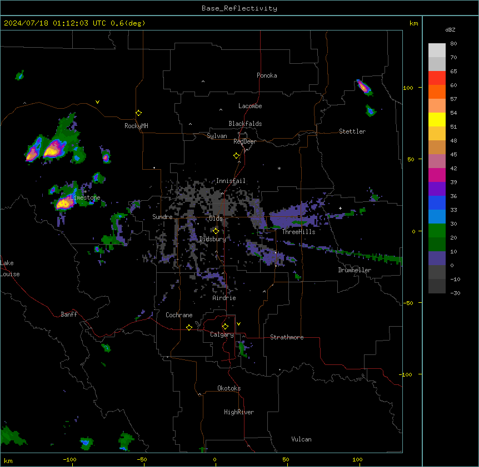Click the Limestone label
This screenshot has height=467, width=479.
point(86,197)
